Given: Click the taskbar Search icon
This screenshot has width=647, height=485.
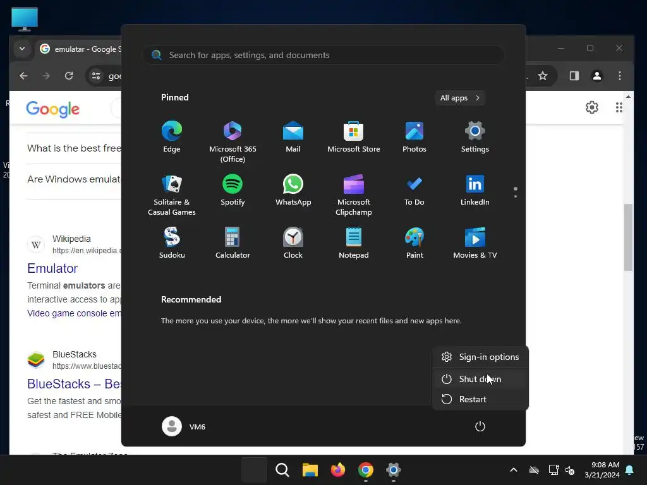Looking at the screenshot, I should (x=282, y=470).
